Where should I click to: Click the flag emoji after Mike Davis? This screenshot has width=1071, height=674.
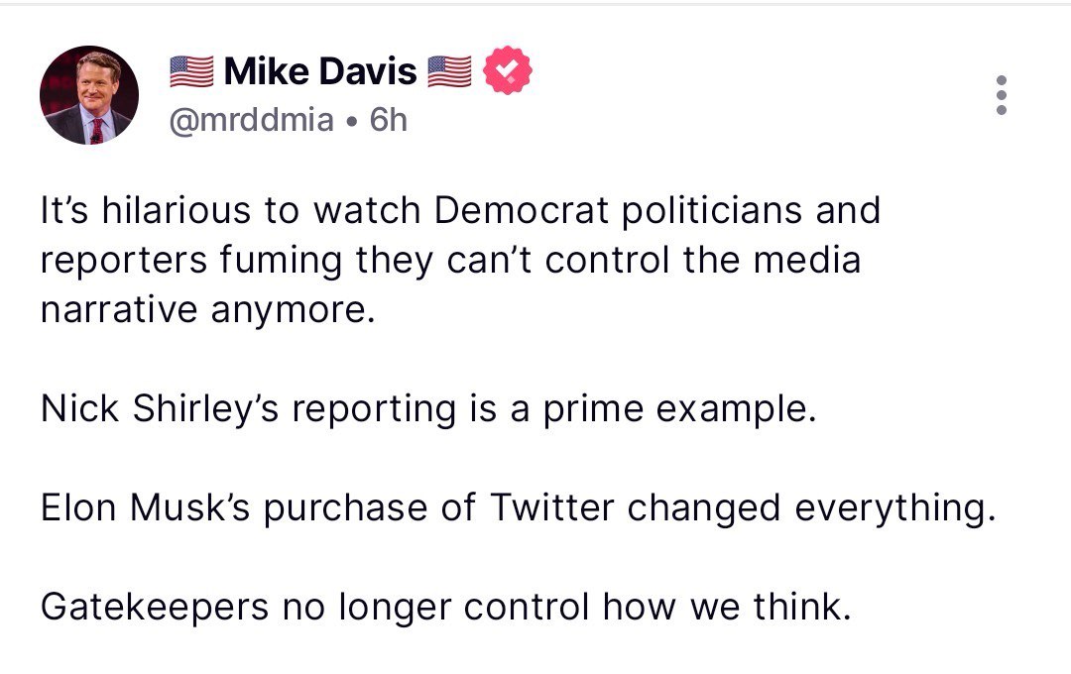pyautogui.click(x=450, y=70)
